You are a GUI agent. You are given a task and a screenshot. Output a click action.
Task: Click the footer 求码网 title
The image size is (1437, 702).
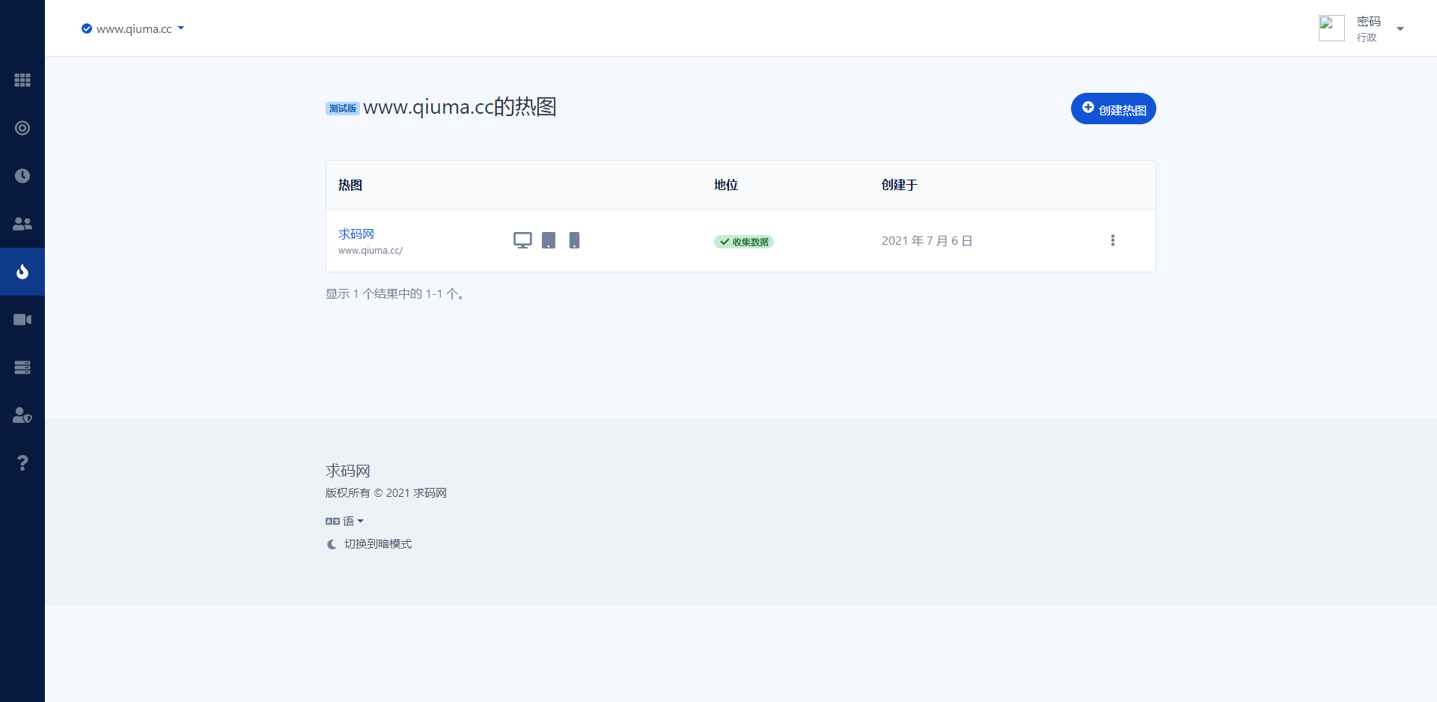348,471
